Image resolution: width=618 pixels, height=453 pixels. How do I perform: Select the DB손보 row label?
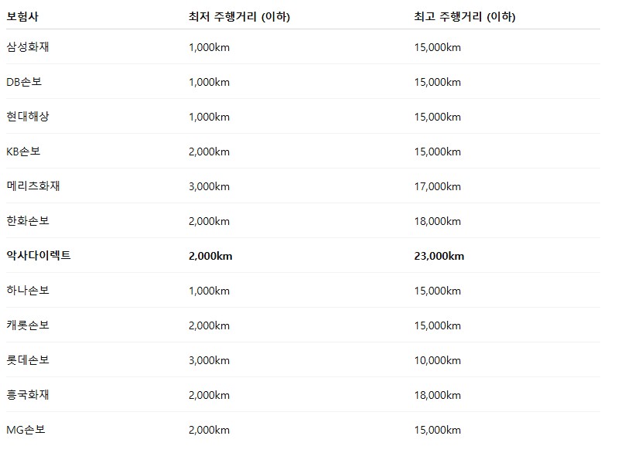coord(24,82)
